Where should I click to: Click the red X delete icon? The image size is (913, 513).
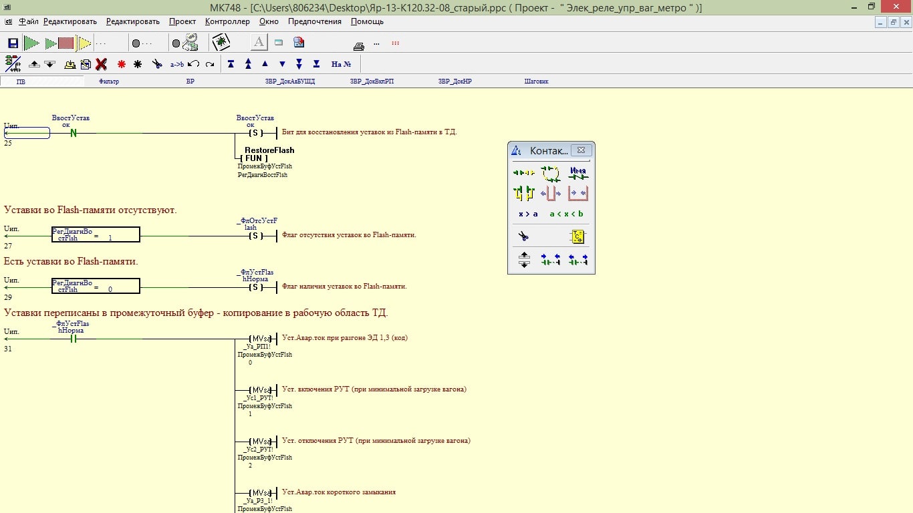101,64
